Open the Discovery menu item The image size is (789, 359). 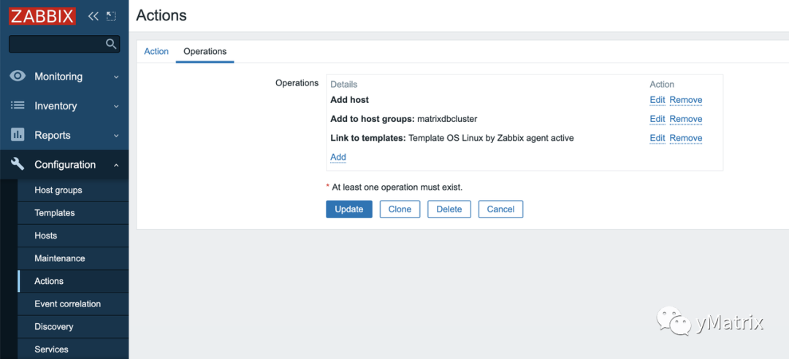[54, 326]
